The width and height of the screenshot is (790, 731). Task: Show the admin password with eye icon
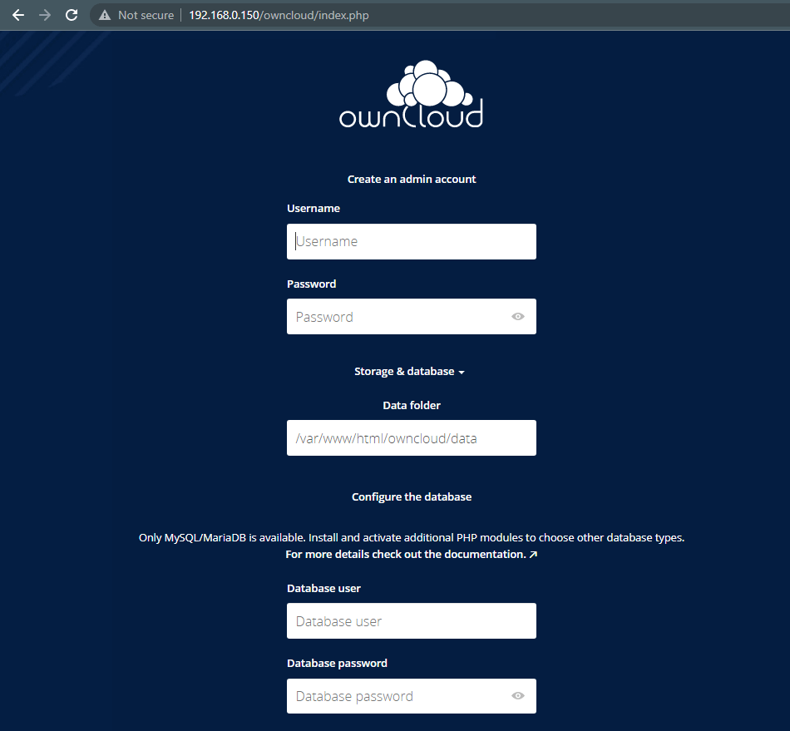coord(517,316)
